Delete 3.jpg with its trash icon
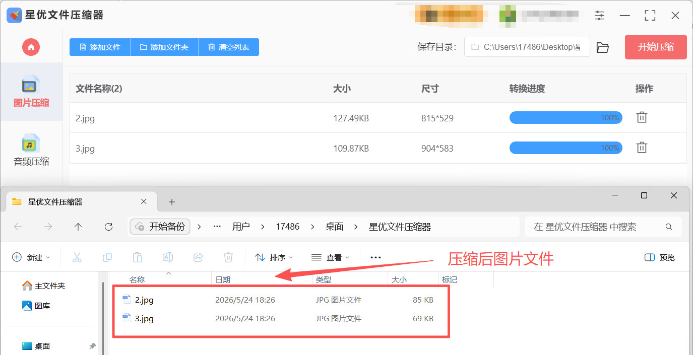Viewport: 693px width, 355px height. tap(642, 148)
